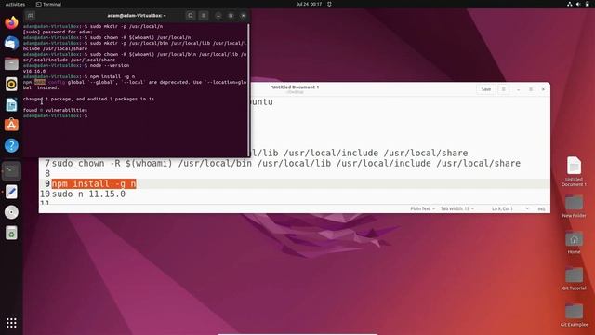This screenshot has height=335, width=595.
Task: Open the Plain Text language dropdown
Action: (422, 208)
